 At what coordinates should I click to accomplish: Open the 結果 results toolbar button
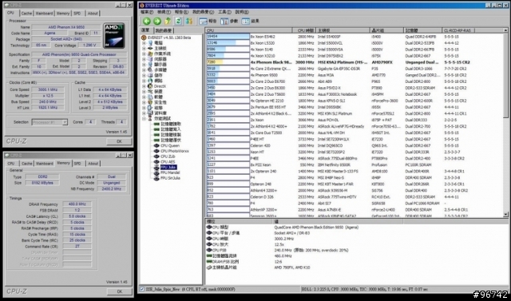[250, 22]
